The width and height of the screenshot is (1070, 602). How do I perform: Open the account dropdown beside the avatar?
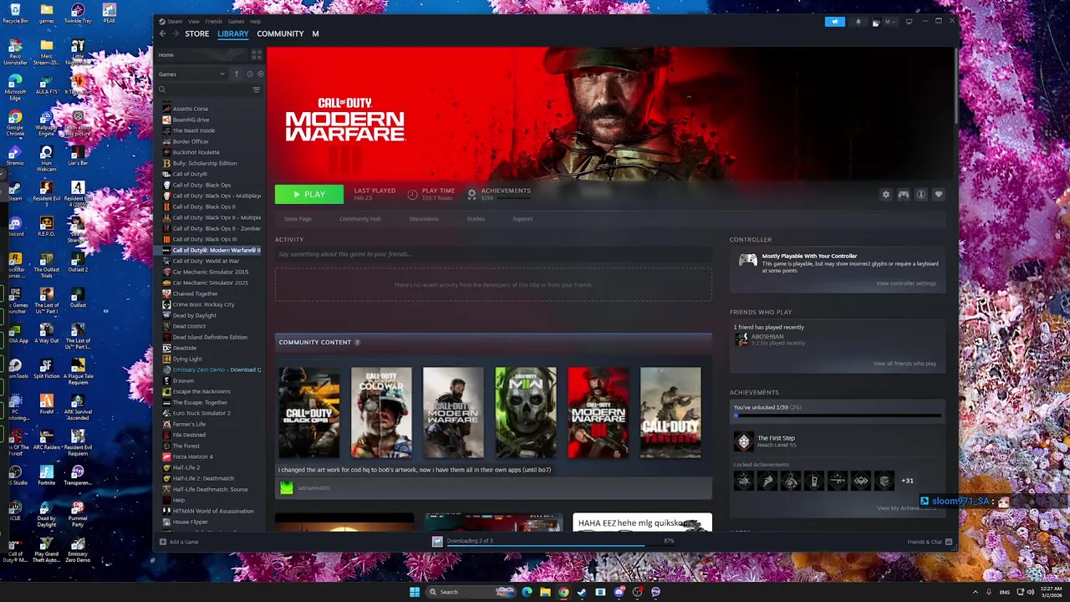890,22
